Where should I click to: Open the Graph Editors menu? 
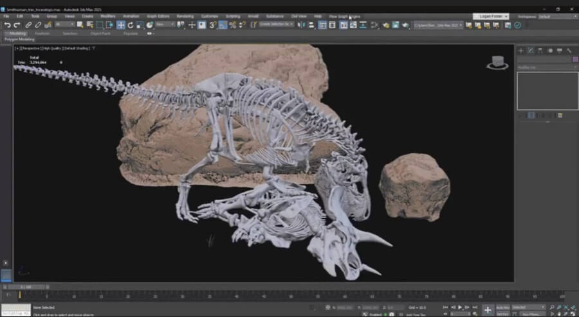(x=158, y=16)
